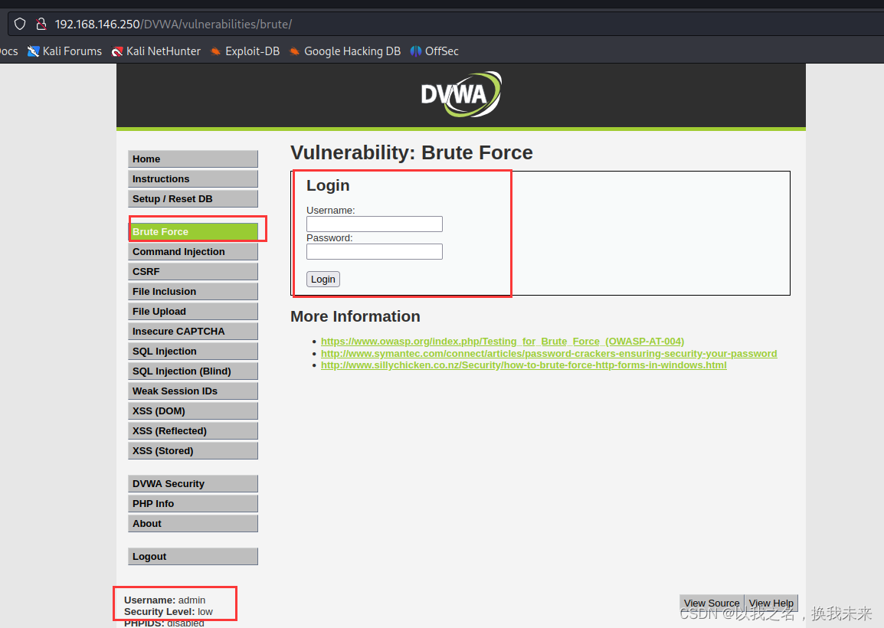The image size is (884, 628).
Task: Click the 'Vulnerability: Brute Force' heading
Action: [411, 152]
